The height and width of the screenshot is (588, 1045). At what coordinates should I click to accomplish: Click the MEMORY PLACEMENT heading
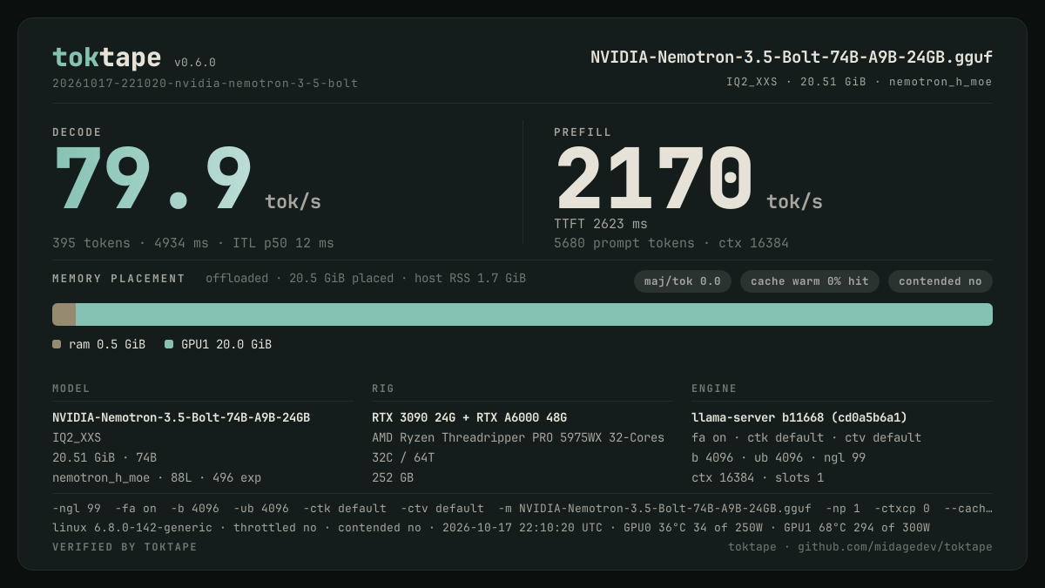(118, 279)
